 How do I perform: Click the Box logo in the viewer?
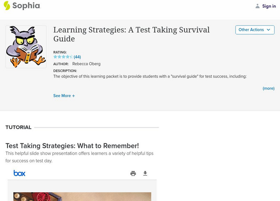point(19,173)
